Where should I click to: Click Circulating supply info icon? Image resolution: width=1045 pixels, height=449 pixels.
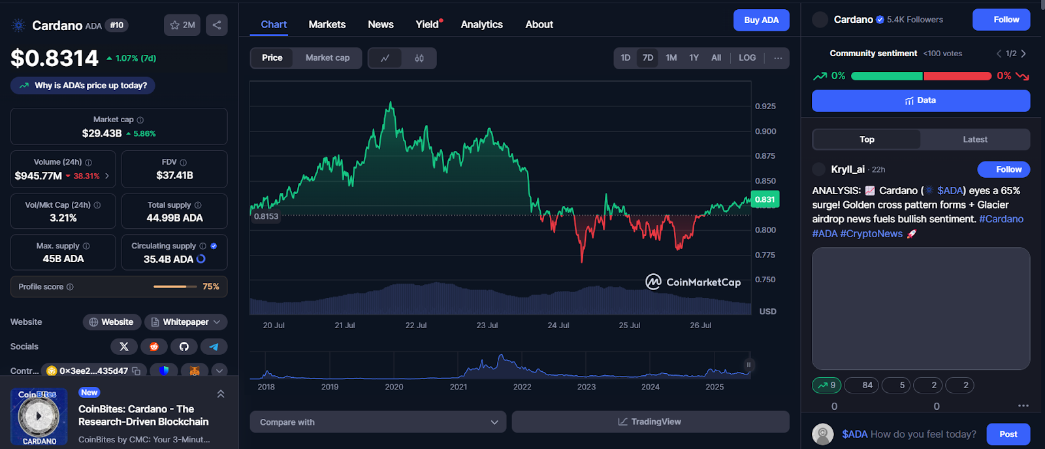202,246
